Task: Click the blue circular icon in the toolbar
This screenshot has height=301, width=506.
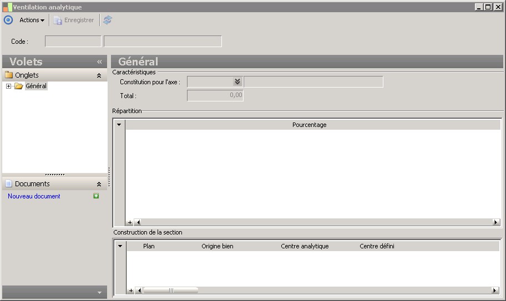Action: pyautogui.click(x=8, y=20)
